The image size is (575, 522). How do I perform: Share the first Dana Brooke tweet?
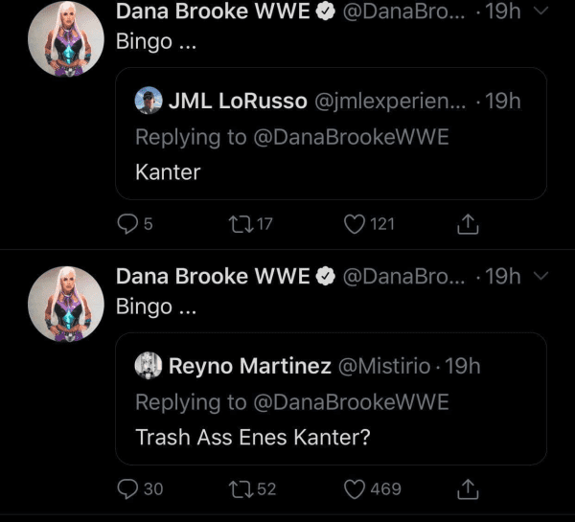point(468,224)
